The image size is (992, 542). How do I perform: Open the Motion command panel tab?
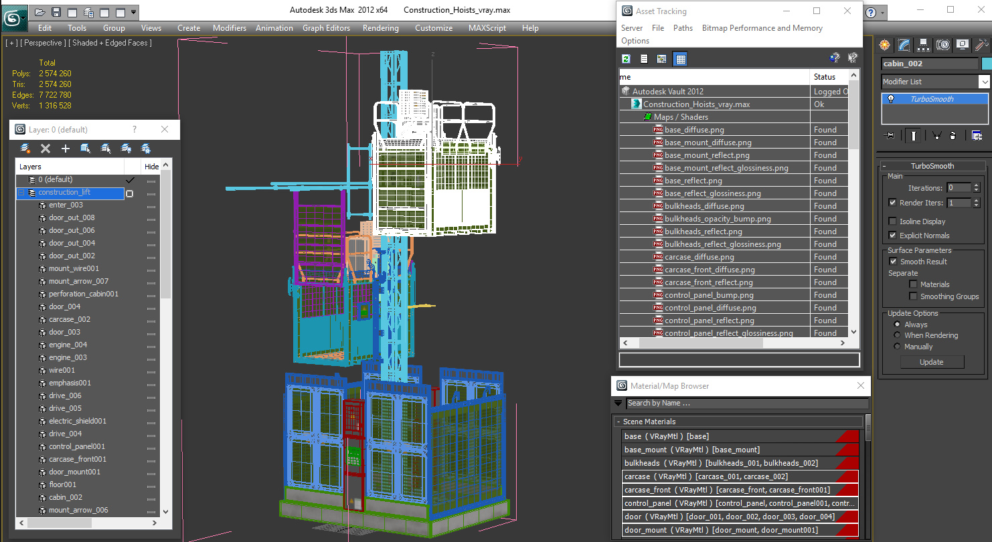tap(943, 45)
